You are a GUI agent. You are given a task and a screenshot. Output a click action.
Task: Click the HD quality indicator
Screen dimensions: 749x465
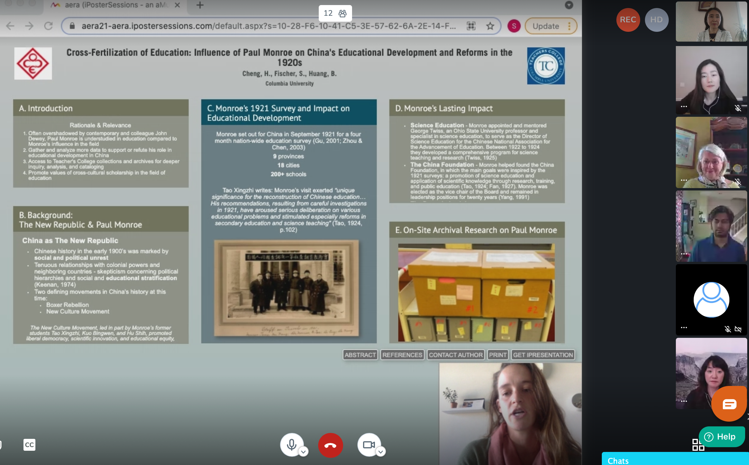pos(656,20)
